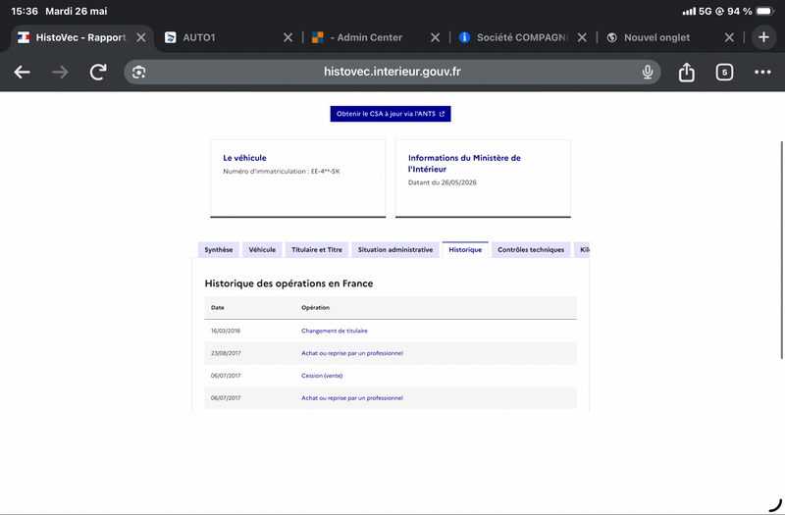Open the Véhicule tab
785x515 pixels.
tap(262, 250)
